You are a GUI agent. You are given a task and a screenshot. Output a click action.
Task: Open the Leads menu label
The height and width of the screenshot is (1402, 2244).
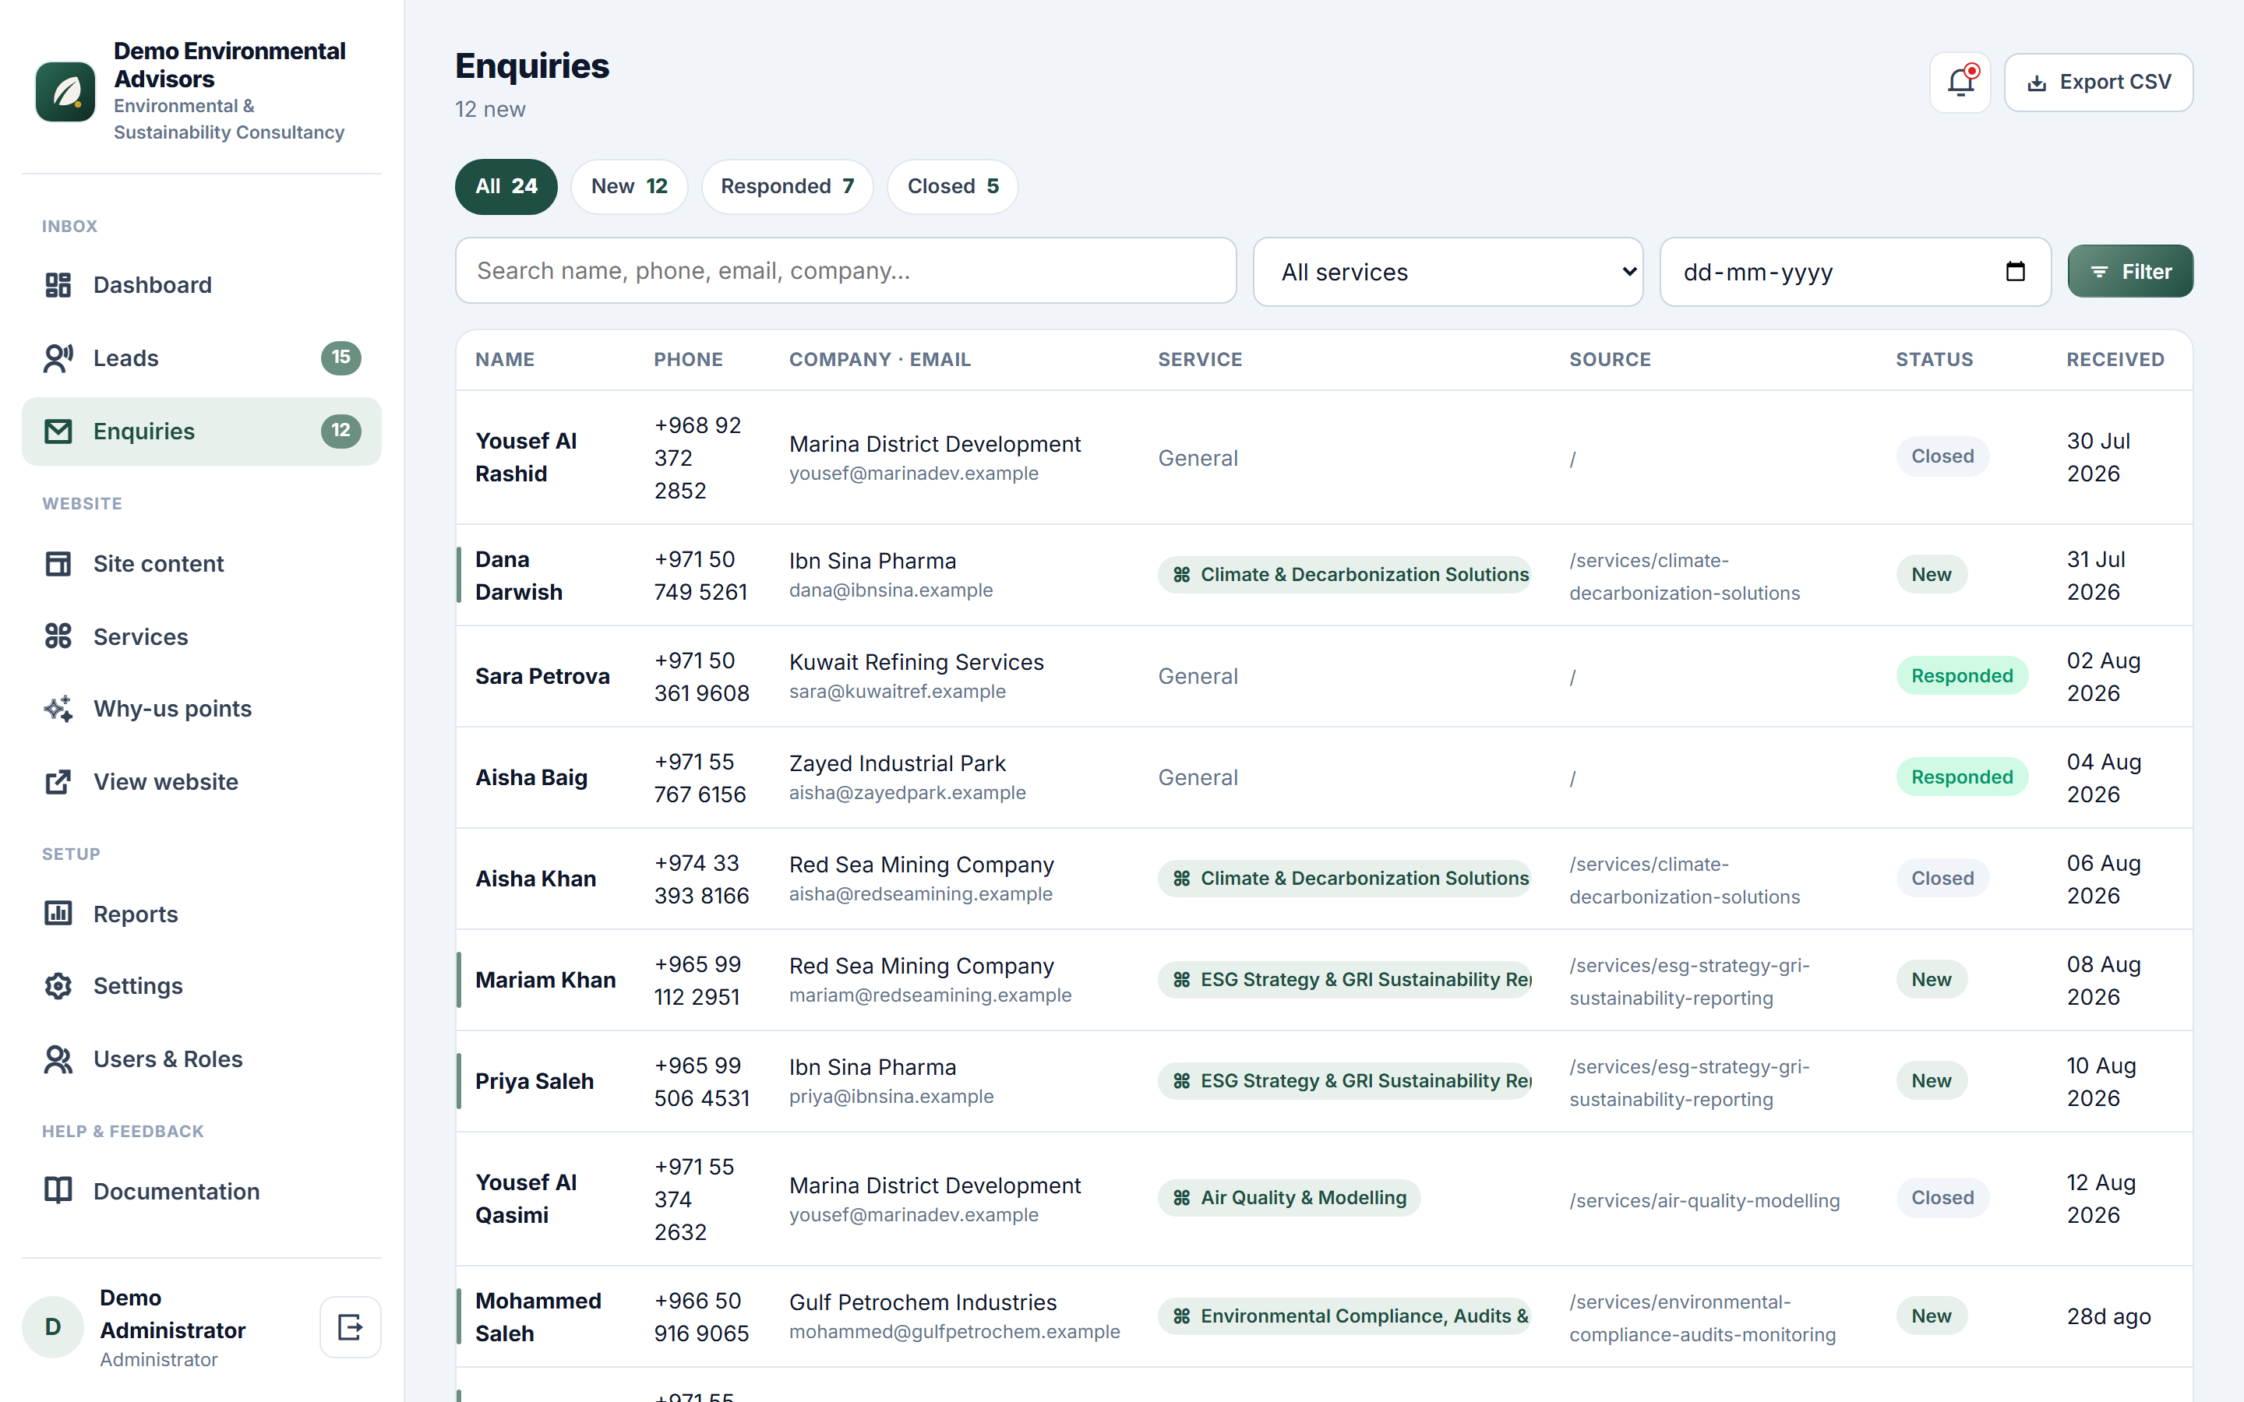click(x=126, y=358)
